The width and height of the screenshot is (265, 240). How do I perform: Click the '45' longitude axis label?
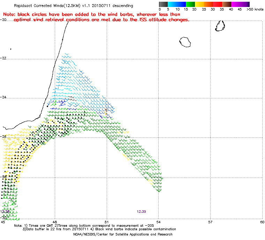[x=3, y=222]
